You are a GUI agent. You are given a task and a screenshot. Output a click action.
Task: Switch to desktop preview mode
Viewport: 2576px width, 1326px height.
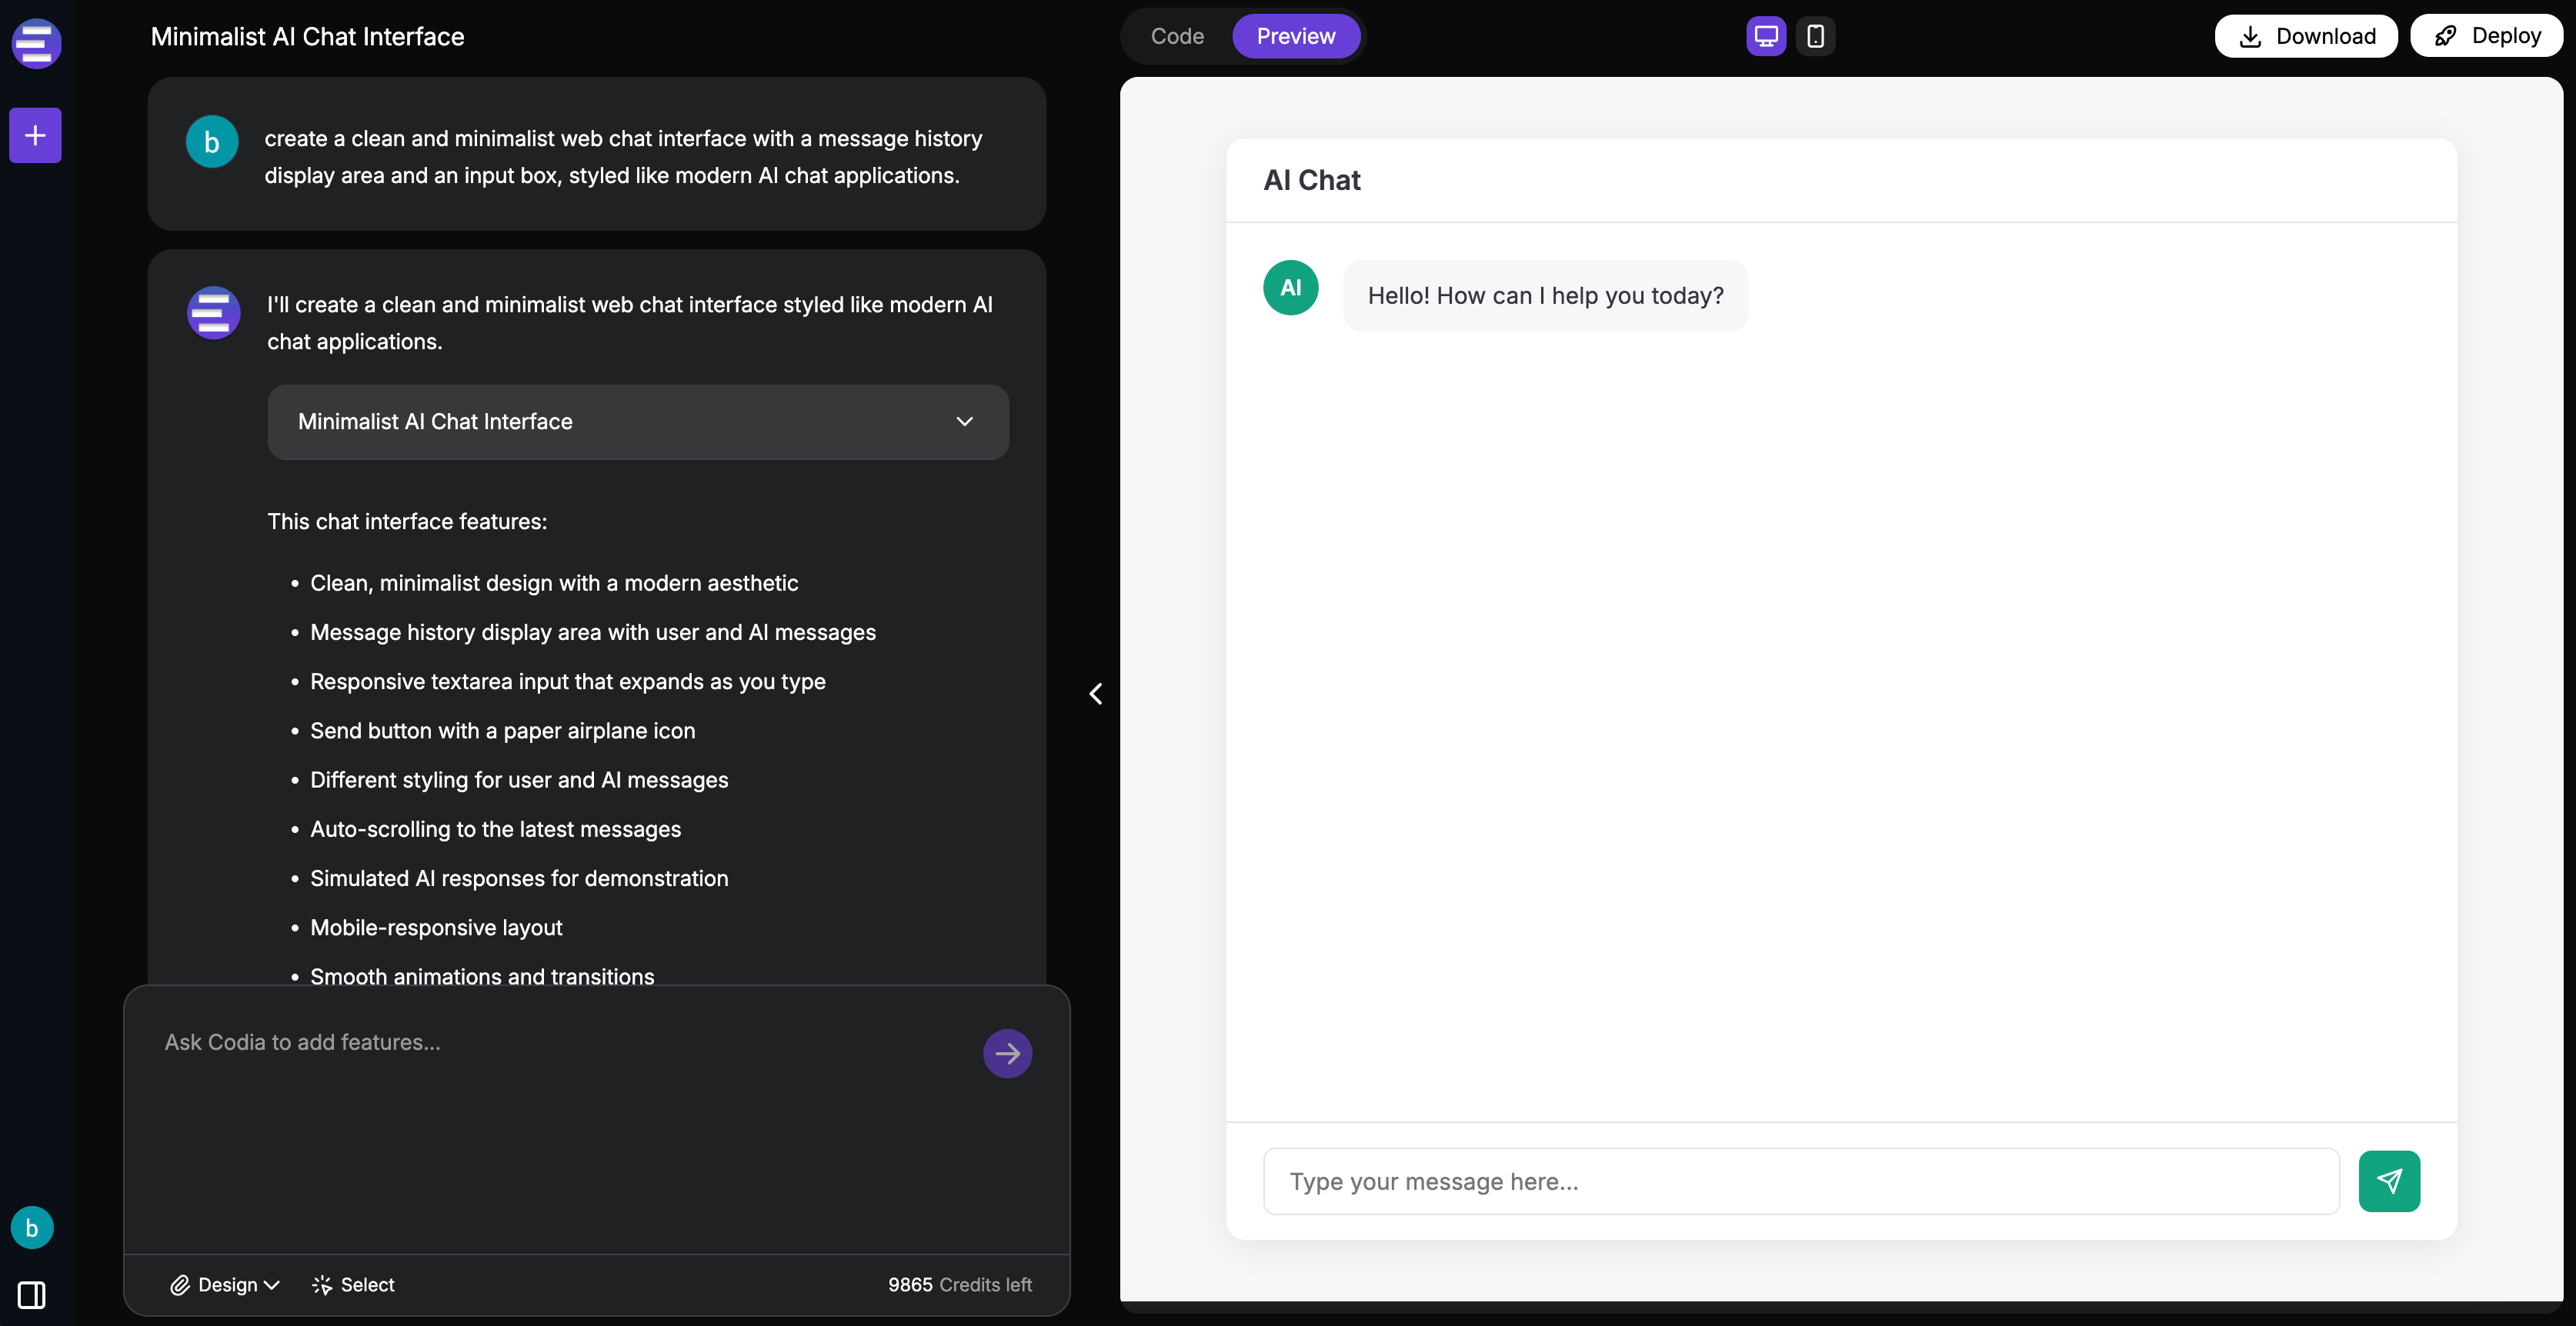click(x=1766, y=36)
